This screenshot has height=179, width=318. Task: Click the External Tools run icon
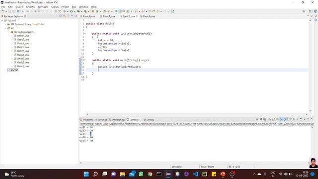(x=85, y=11)
